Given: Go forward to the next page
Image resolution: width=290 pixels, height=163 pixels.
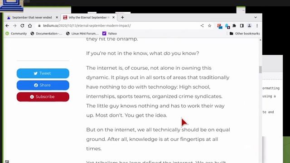Looking at the screenshot, I should point(15,26).
